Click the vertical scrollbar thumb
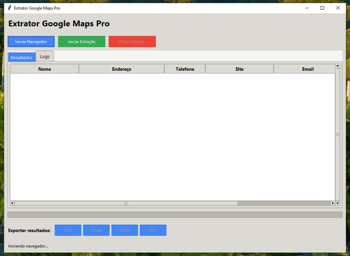 click(x=337, y=135)
